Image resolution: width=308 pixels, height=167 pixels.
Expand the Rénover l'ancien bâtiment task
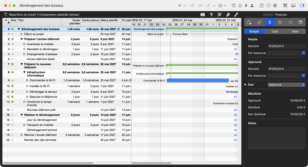tap(22, 135)
